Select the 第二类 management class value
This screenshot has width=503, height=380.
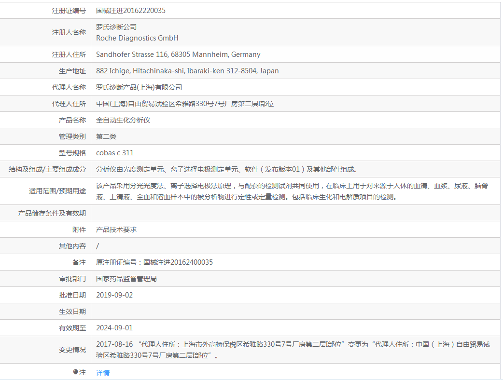click(106, 136)
